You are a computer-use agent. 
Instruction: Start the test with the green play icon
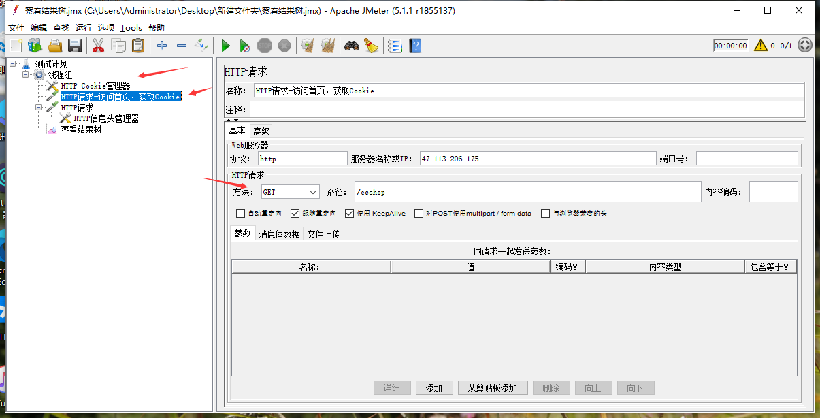[225, 46]
